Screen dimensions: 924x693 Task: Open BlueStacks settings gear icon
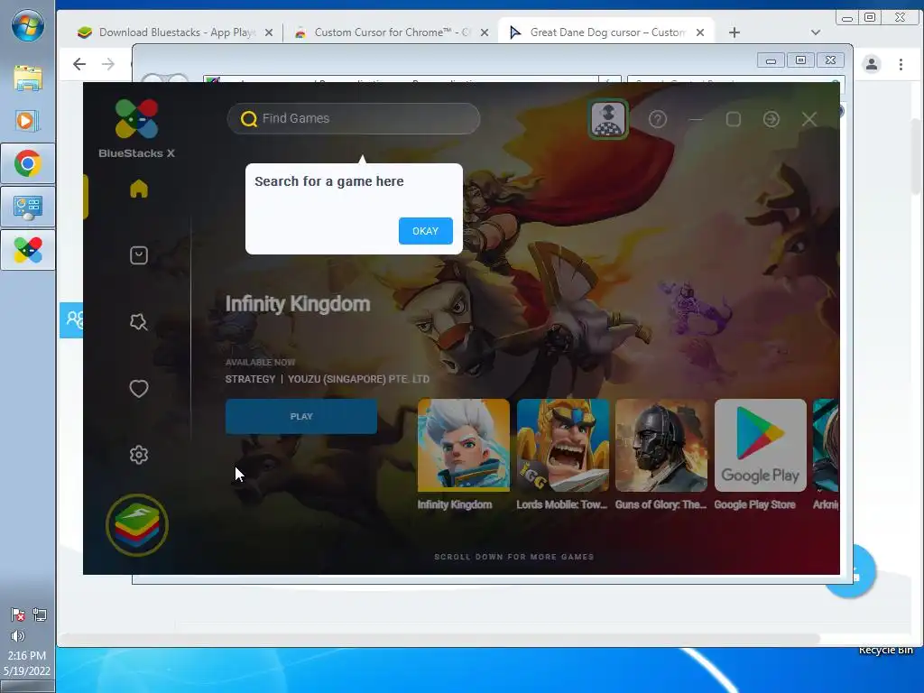139,455
